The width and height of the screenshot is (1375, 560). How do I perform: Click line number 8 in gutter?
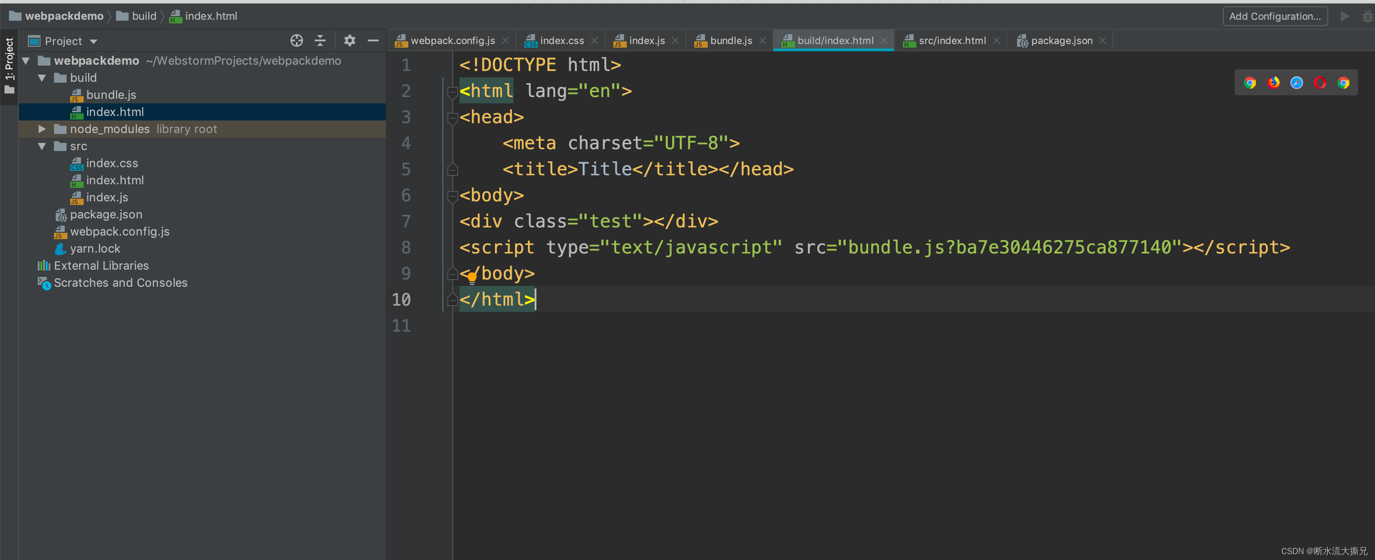(x=406, y=248)
